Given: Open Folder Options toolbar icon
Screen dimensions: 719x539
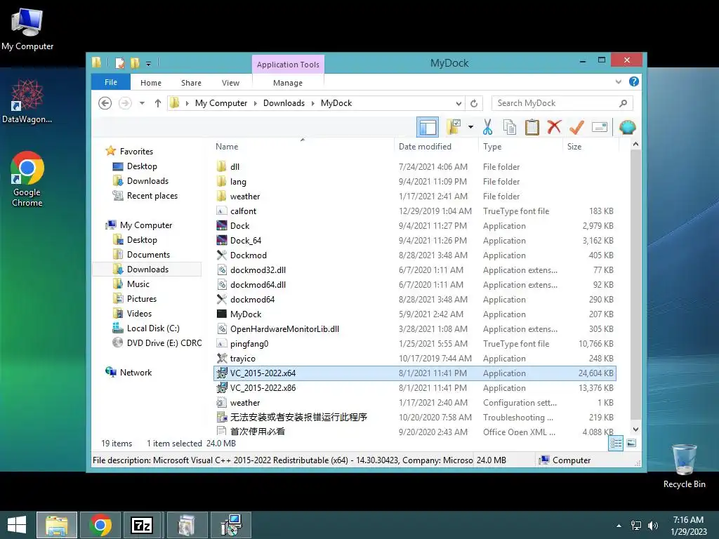Looking at the screenshot, I should coord(454,127).
